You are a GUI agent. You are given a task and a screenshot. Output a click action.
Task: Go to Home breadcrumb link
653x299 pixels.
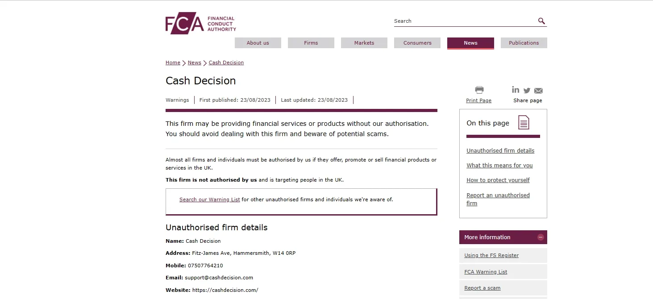tap(173, 62)
